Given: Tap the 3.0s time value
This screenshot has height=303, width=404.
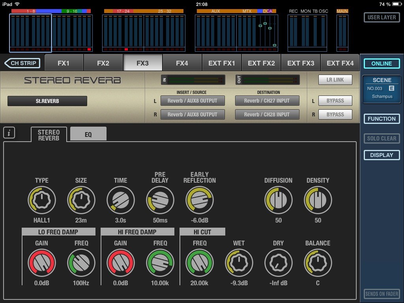Looking at the screenshot, I should (121, 220).
